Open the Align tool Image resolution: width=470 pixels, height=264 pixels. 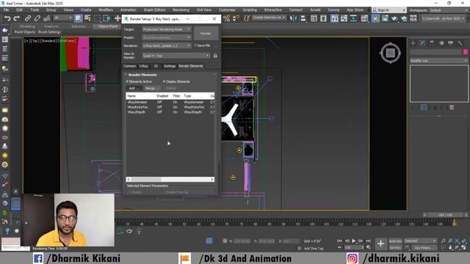[x=303, y=18]
